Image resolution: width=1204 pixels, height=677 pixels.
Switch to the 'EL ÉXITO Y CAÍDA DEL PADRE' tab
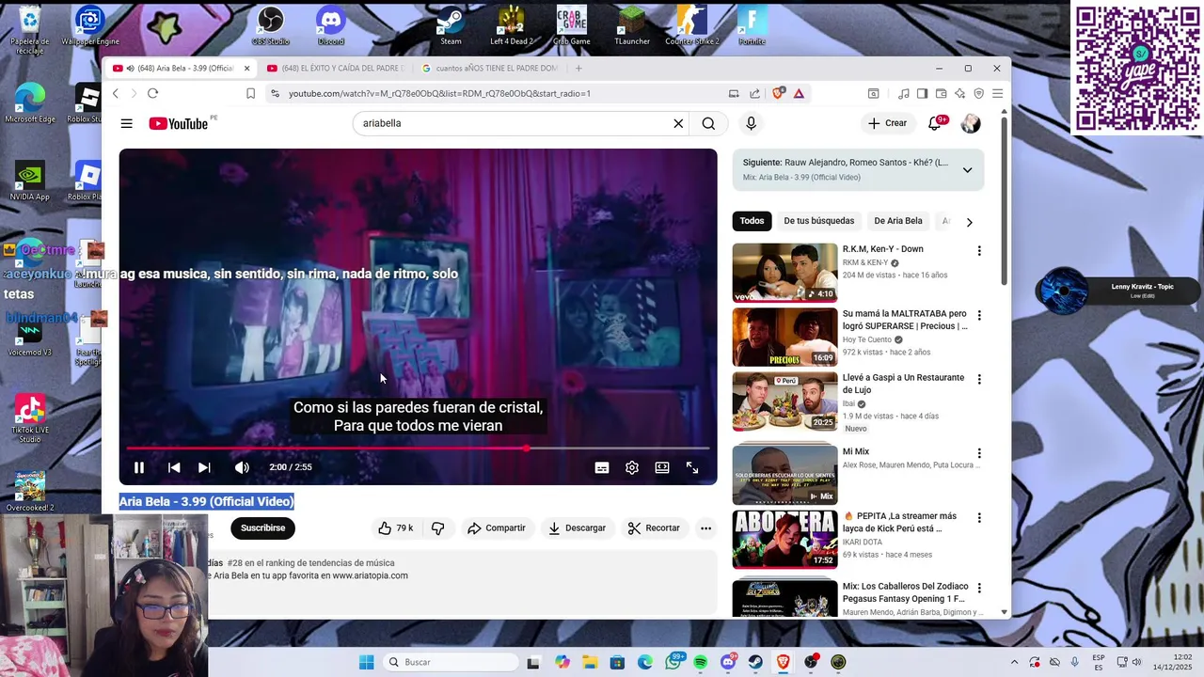336,69
